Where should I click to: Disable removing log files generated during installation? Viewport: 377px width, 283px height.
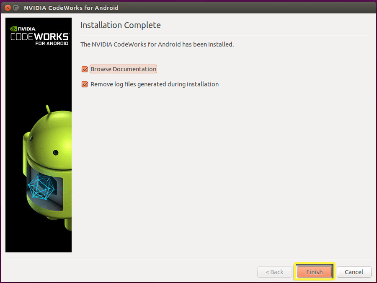(x=85, y=84)
